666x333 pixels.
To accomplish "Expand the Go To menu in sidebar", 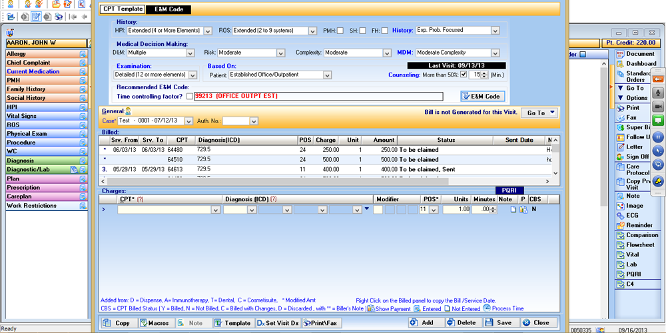I will [631, 88].
